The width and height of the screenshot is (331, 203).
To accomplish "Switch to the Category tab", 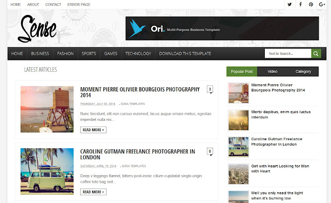I will pos(303,71).
